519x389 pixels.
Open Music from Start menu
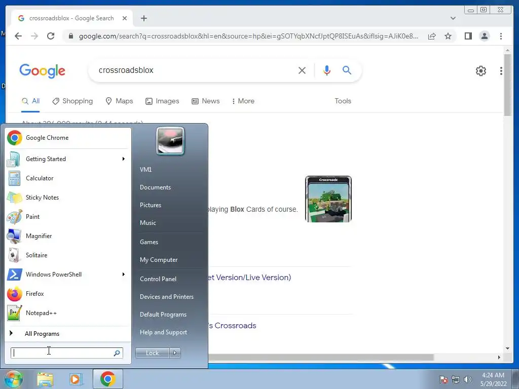148,223
